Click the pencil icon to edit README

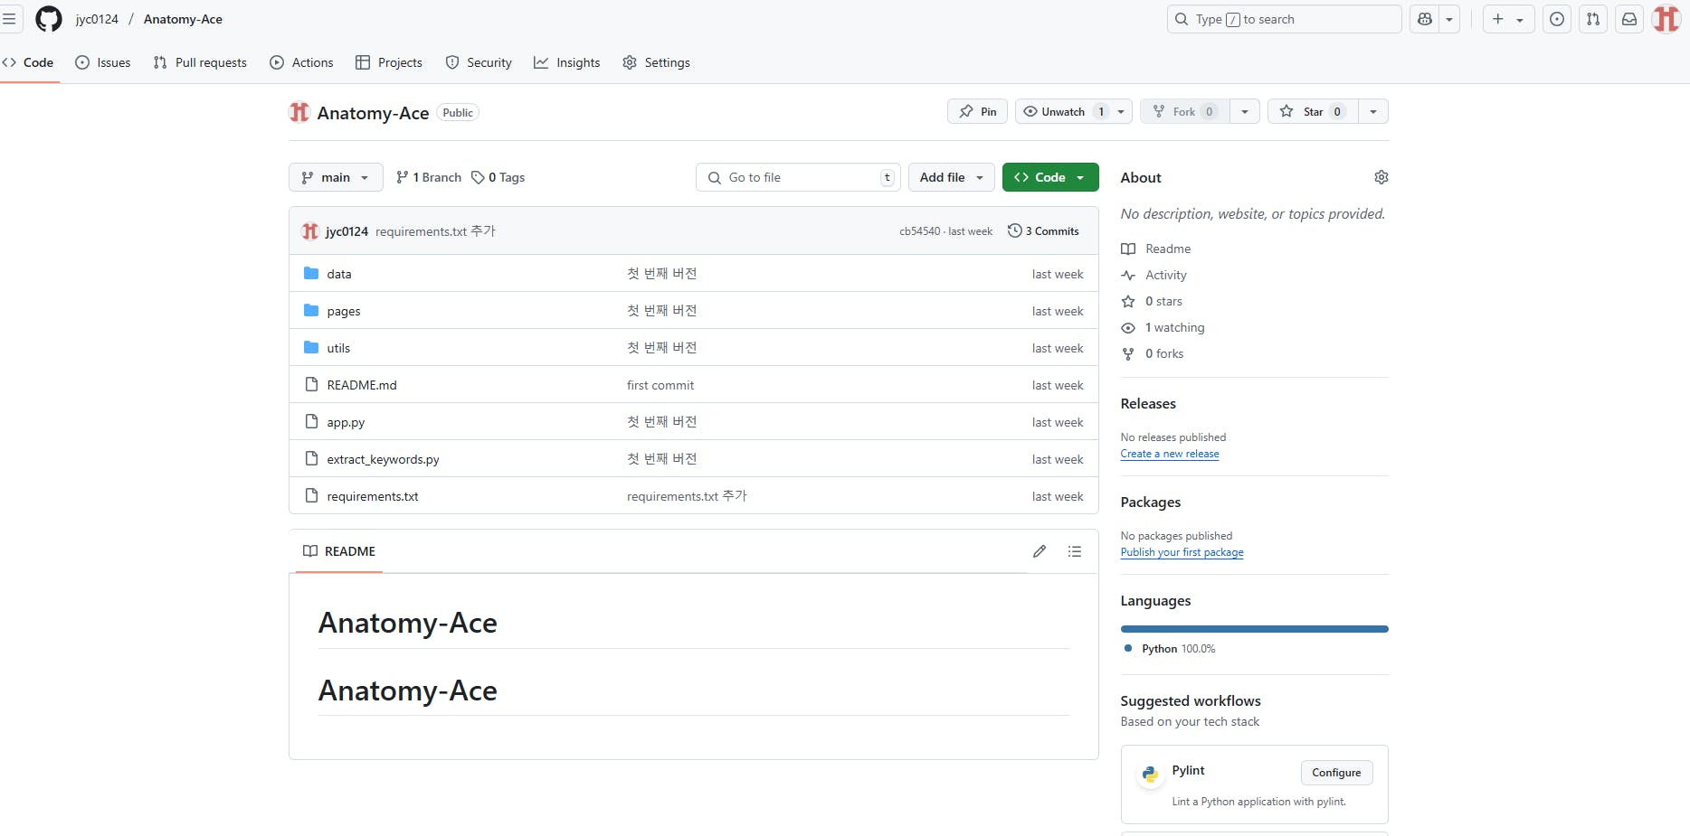click(1040, 551)
